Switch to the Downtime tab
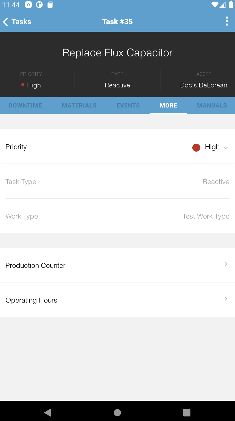235x421 pixels. (25, 106)
